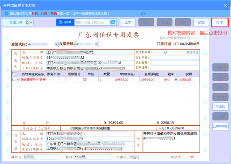Viewport: 231px width, 164px height.
Task: Click the 规格型号 column header
Action: (x=74, y=74)
